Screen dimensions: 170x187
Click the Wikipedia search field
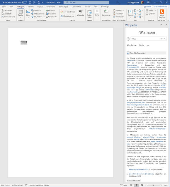pos(145,39)
